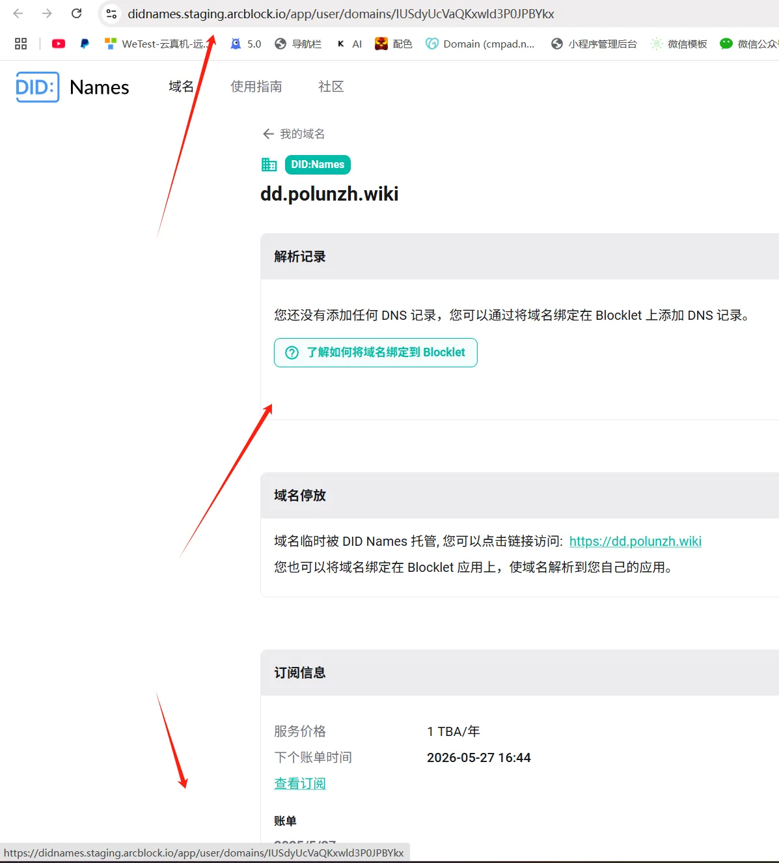
Task: Open the apps grid bookmark icon
Action: [x=21, y=44]
